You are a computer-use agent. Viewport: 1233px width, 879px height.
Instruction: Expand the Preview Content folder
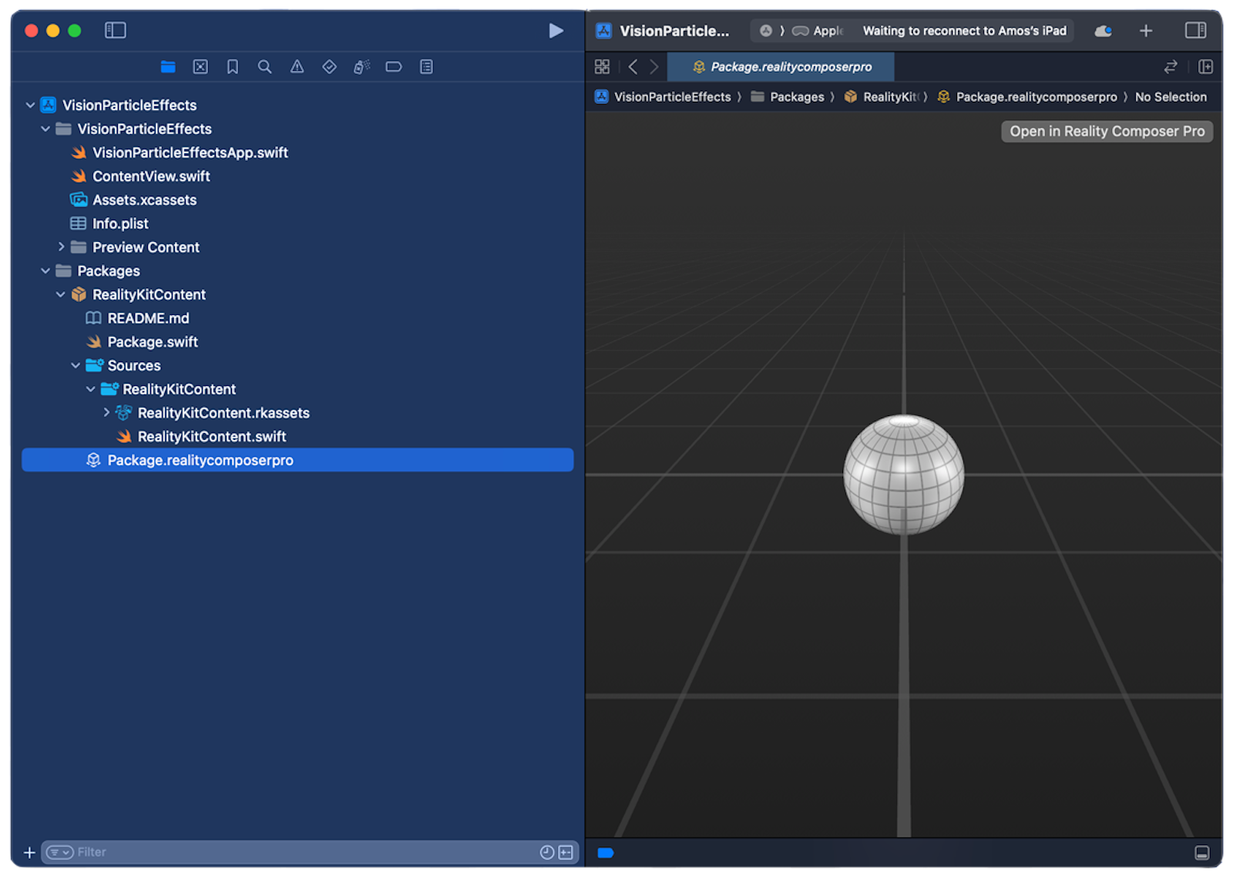pyautogui.click(x=62, y=247)
